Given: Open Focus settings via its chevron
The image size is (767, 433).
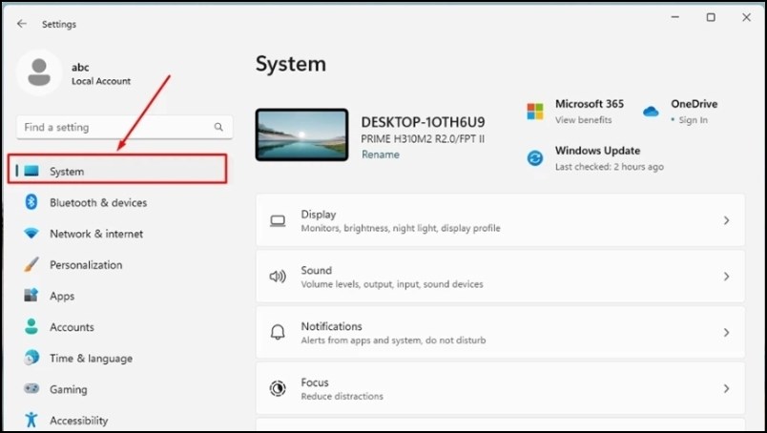Looking at the screenshot, I should coord(726,388).
